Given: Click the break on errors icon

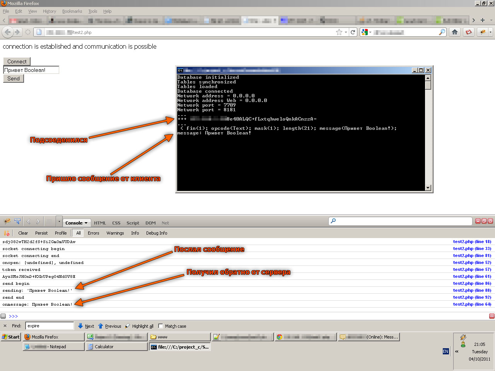Looking at the screenshot, I should click(7, 233).
